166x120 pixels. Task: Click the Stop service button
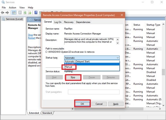tap(73, 77)
